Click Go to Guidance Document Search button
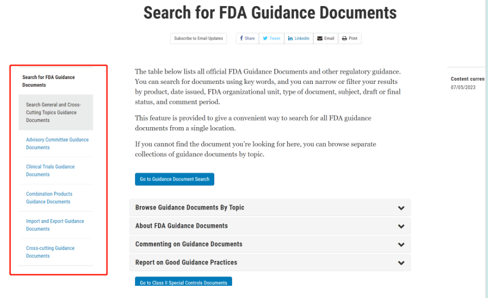The image size is (488, 298). pyautogui.click(x=174, y=179)
